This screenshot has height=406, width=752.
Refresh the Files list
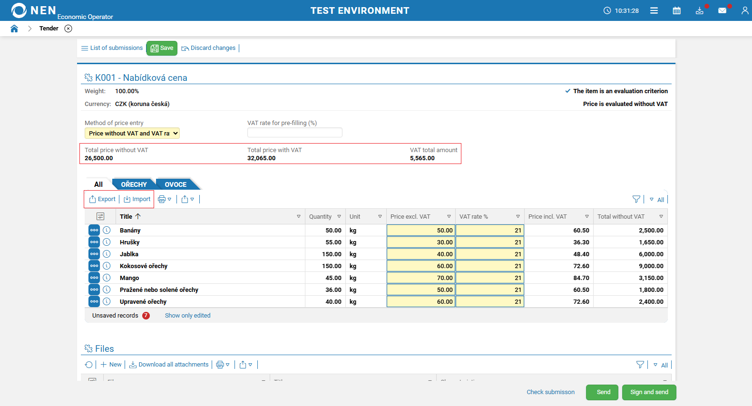tap(88, 365)
